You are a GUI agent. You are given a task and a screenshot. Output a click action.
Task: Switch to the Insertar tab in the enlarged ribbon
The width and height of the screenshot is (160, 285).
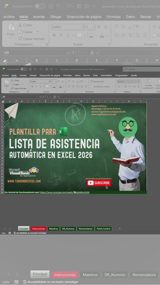[x=39, y=17]
